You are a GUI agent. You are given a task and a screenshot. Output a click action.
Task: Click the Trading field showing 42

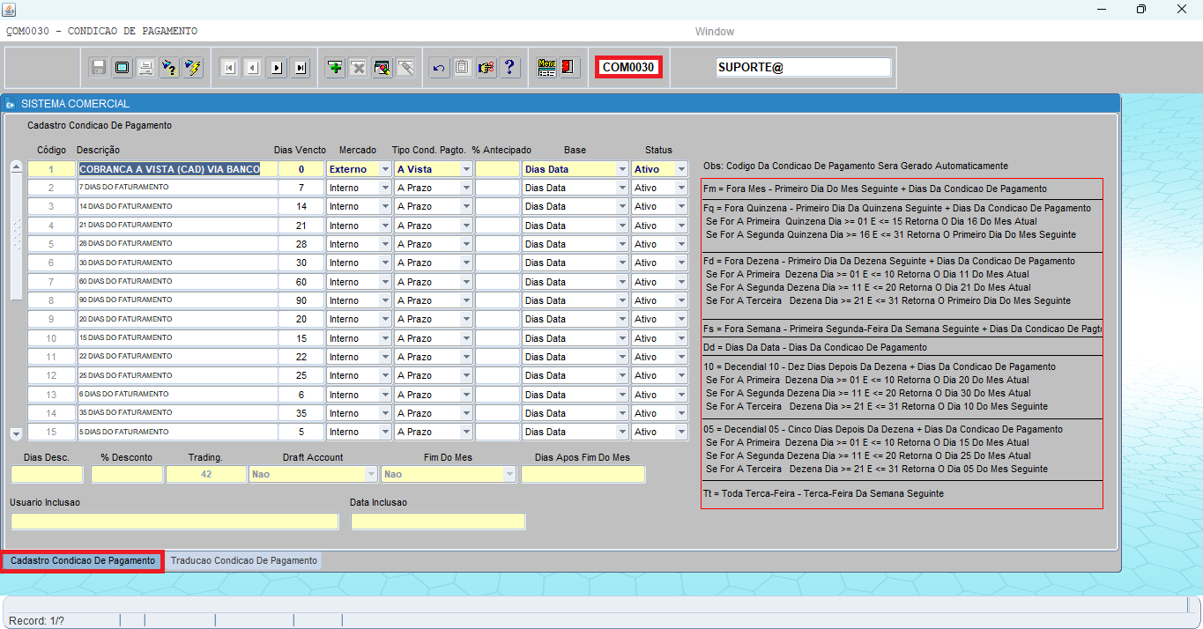click(206, 474)
